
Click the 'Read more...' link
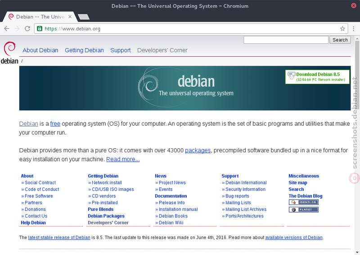click(123, 159)
